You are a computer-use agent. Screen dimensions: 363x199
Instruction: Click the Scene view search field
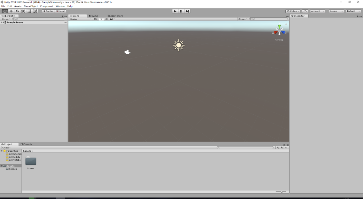pos(268,19)
